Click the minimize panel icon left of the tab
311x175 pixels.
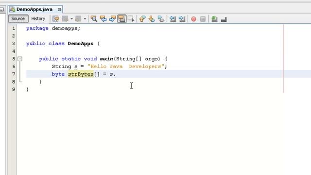pos(2,9)
